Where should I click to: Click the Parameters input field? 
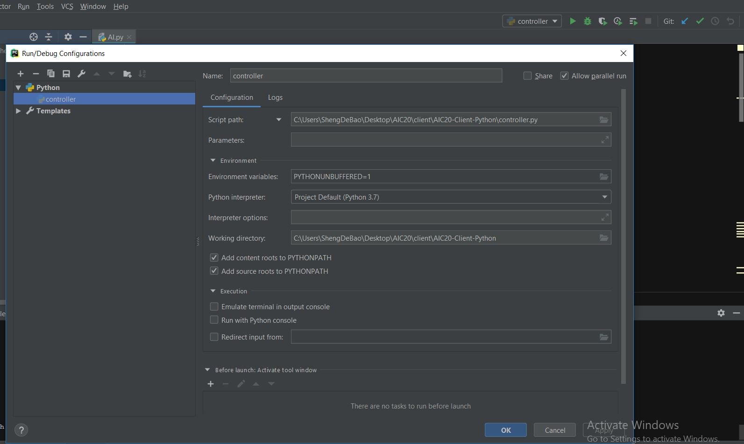click(x=444, y=140)
